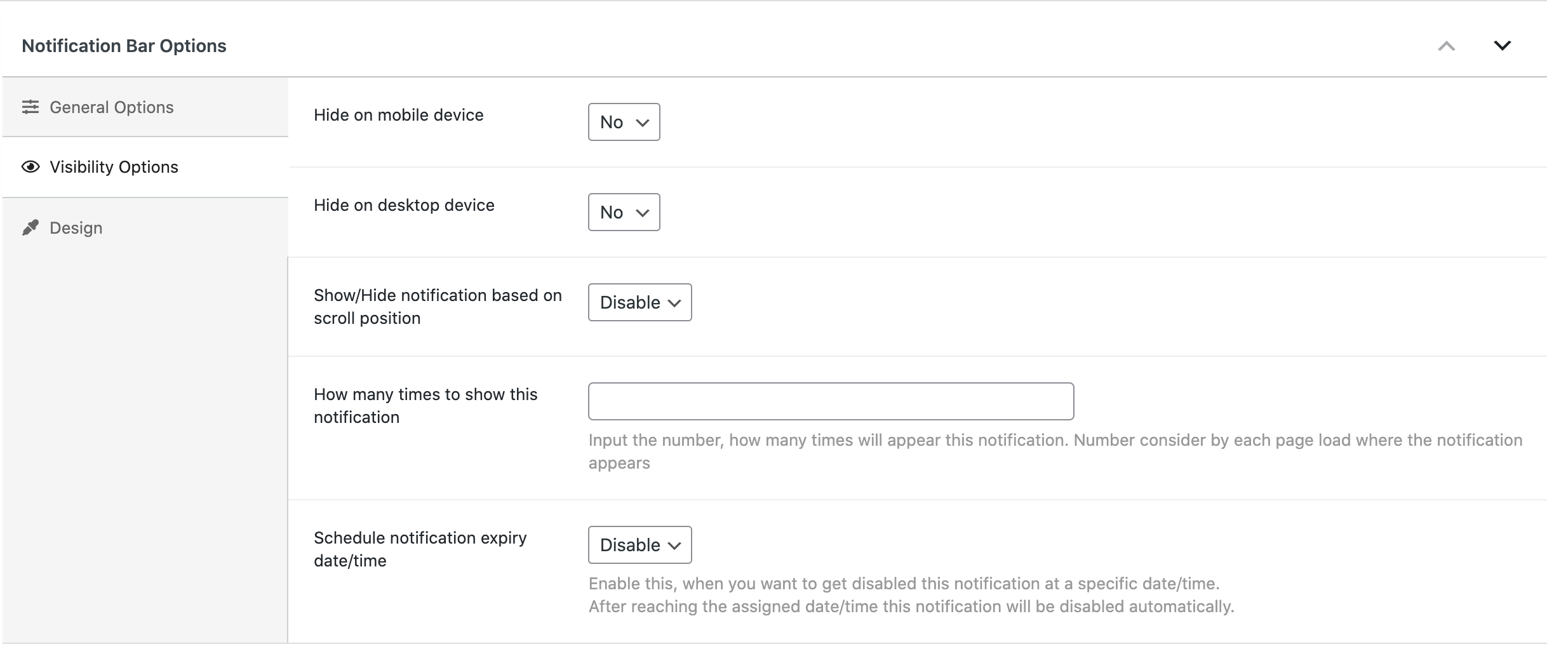Image resolution: width=1547 pixels, height=649 pixels.
Task: Click the 'Enable this, when you want' help text
Action: 911,595
